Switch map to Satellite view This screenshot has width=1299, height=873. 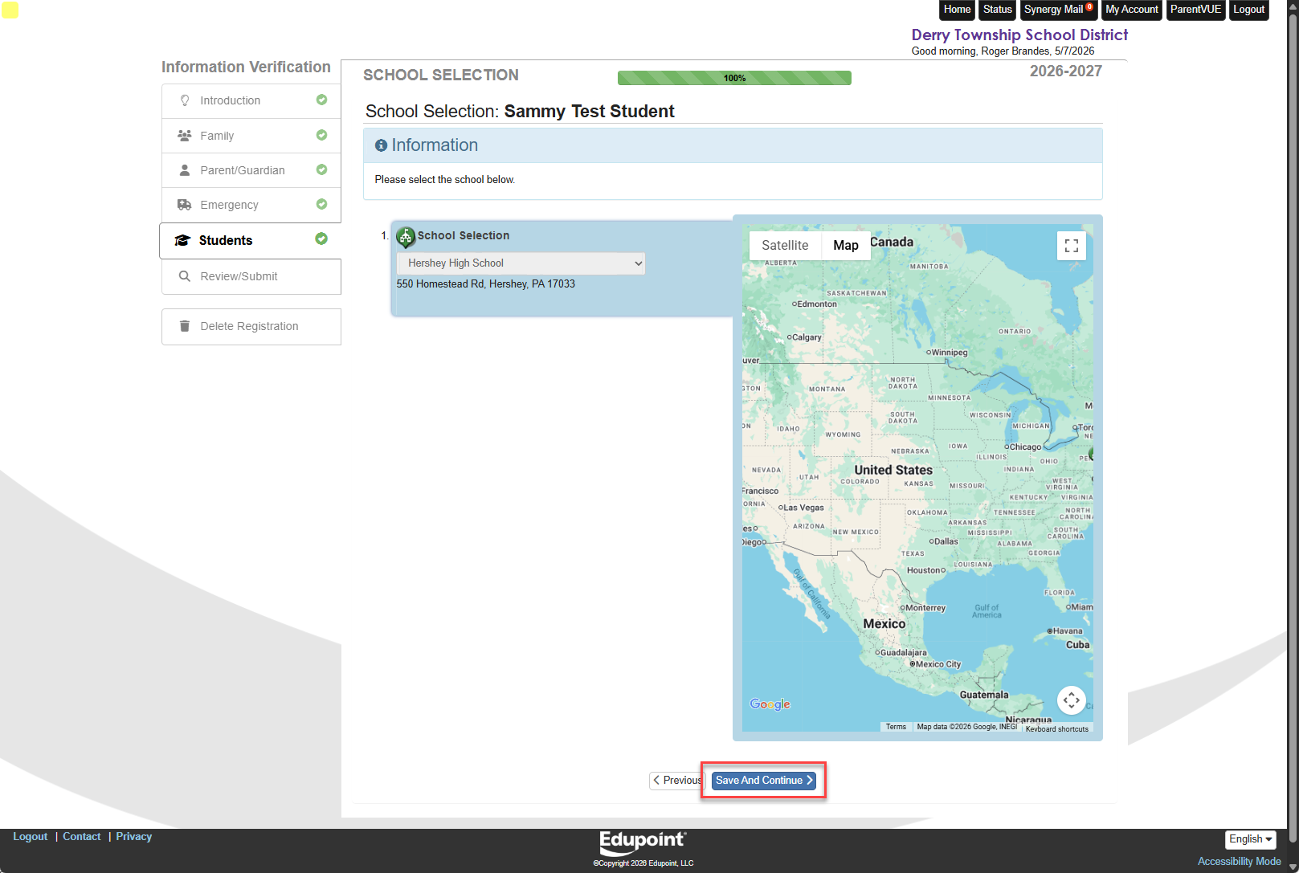(x=785, y=246)
